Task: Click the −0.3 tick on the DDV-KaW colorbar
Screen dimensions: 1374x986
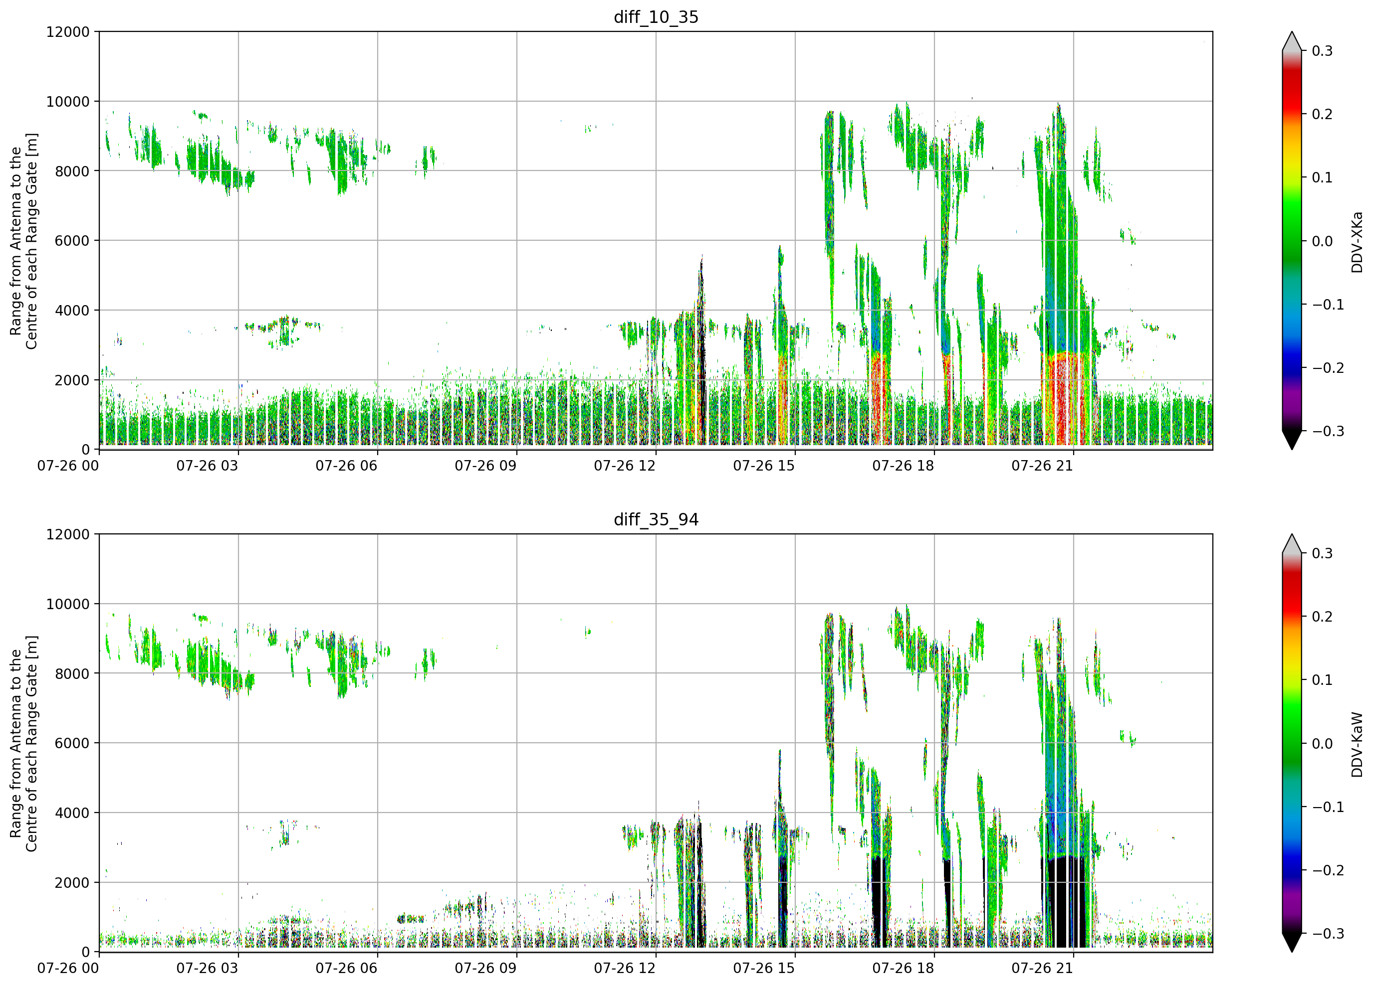Action: [x=1328, y=933]
